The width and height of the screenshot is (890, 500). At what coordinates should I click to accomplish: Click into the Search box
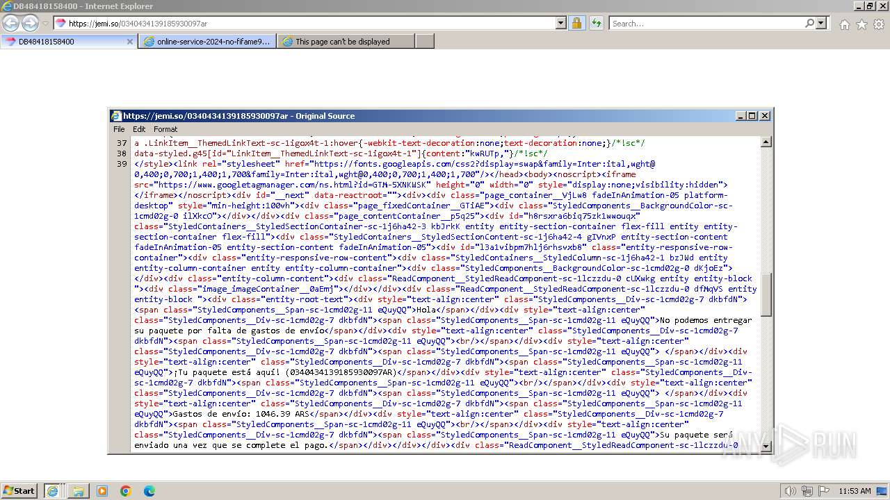click(706, 23)
